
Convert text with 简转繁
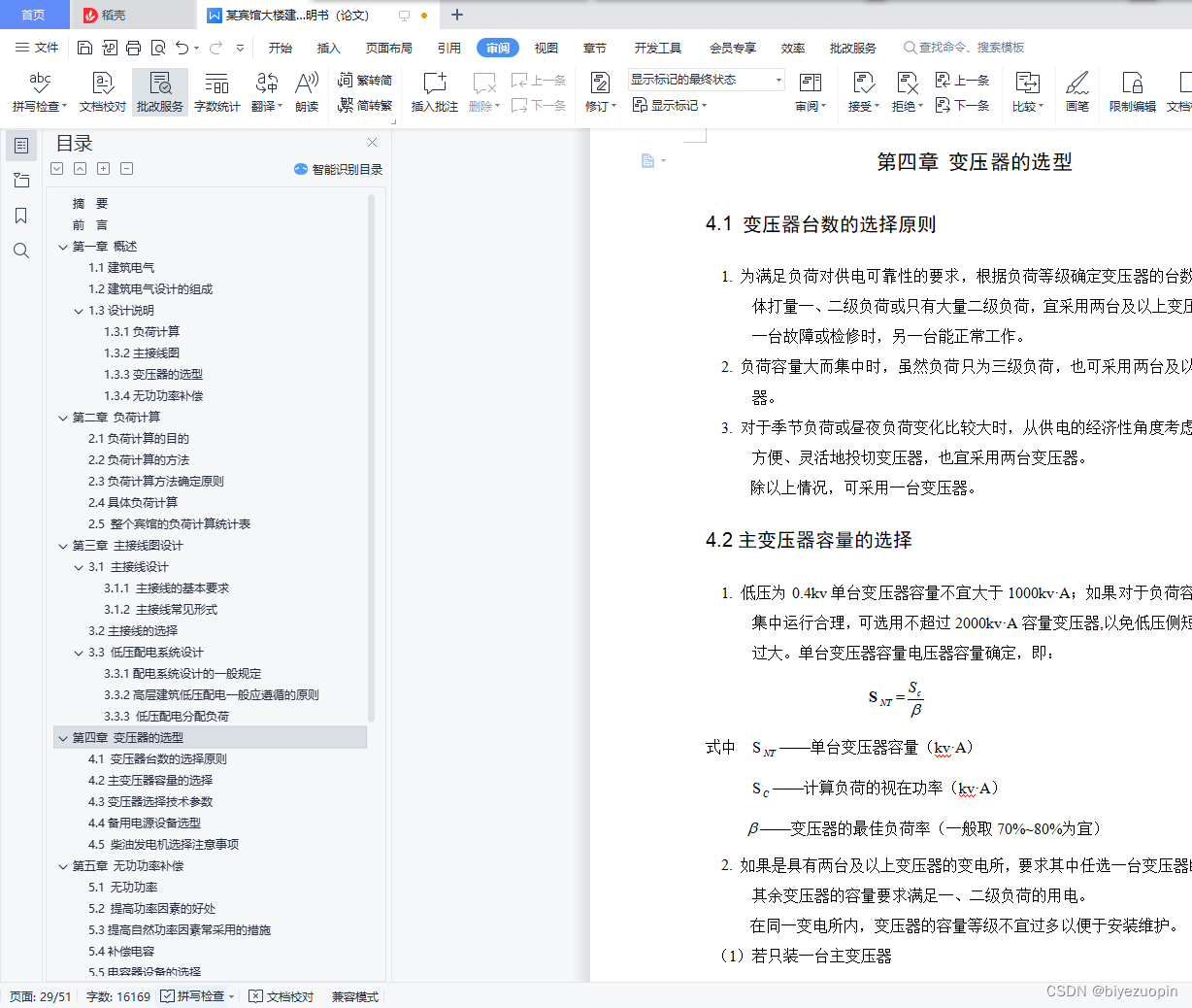[x=365, y=105]
